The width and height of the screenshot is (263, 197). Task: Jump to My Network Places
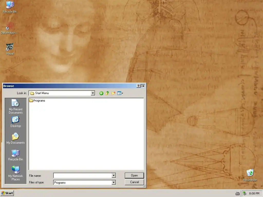coord(16,173)
